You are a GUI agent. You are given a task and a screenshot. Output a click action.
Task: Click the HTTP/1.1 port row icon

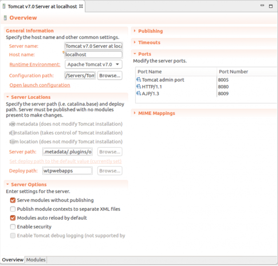139,87
